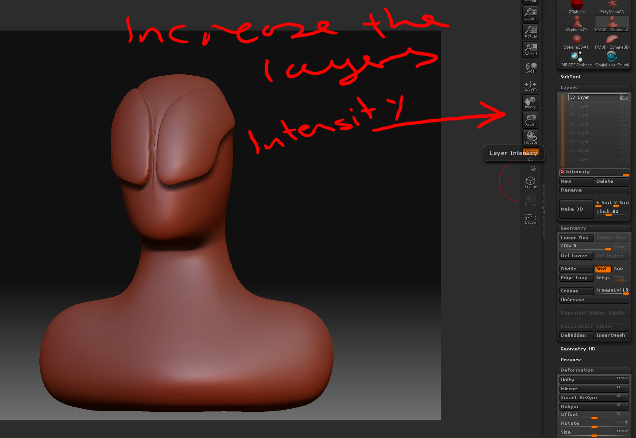Viewport: 636px width, 438px height.
Task: Click the Frame mesh icon
Action: click(530, 182)
